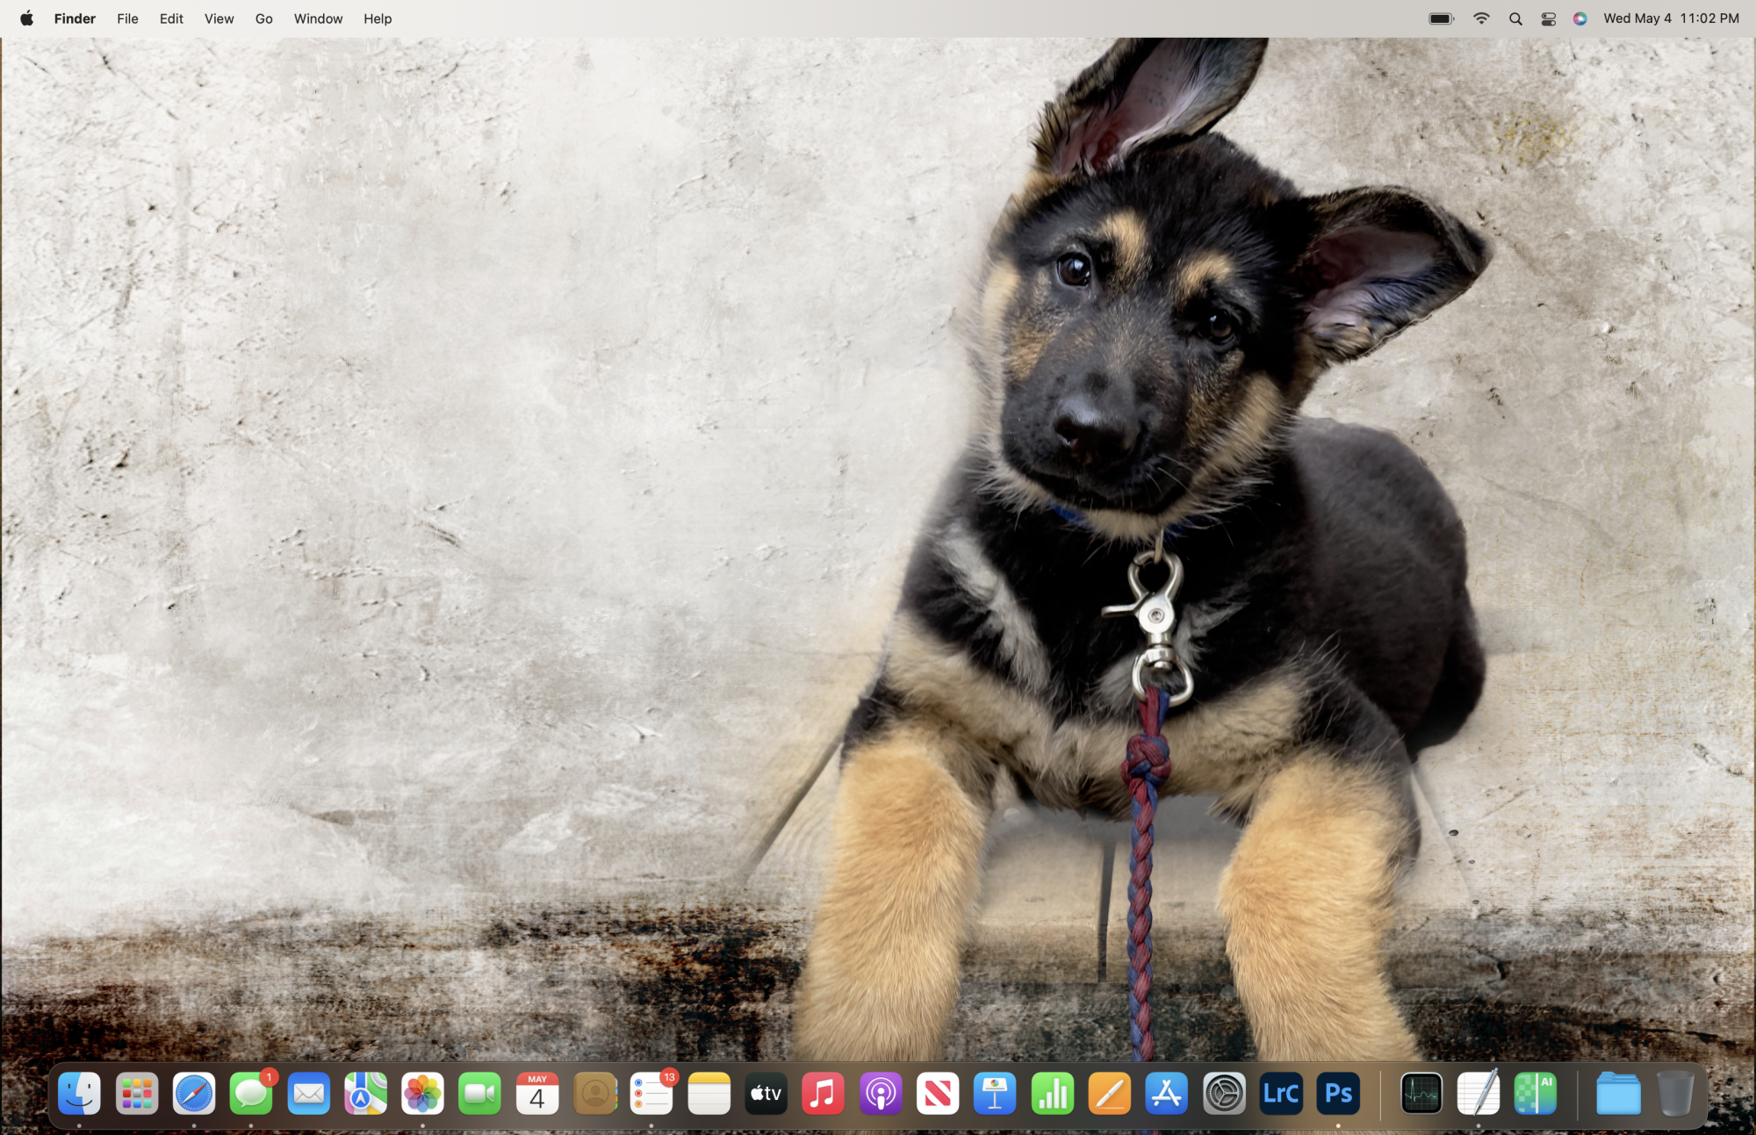
Task: Activate Siri from the menu bar
Action: point(1580,18)
